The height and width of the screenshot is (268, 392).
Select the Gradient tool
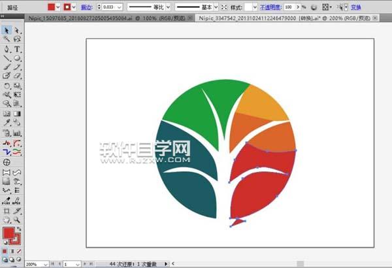pos(17,114)
